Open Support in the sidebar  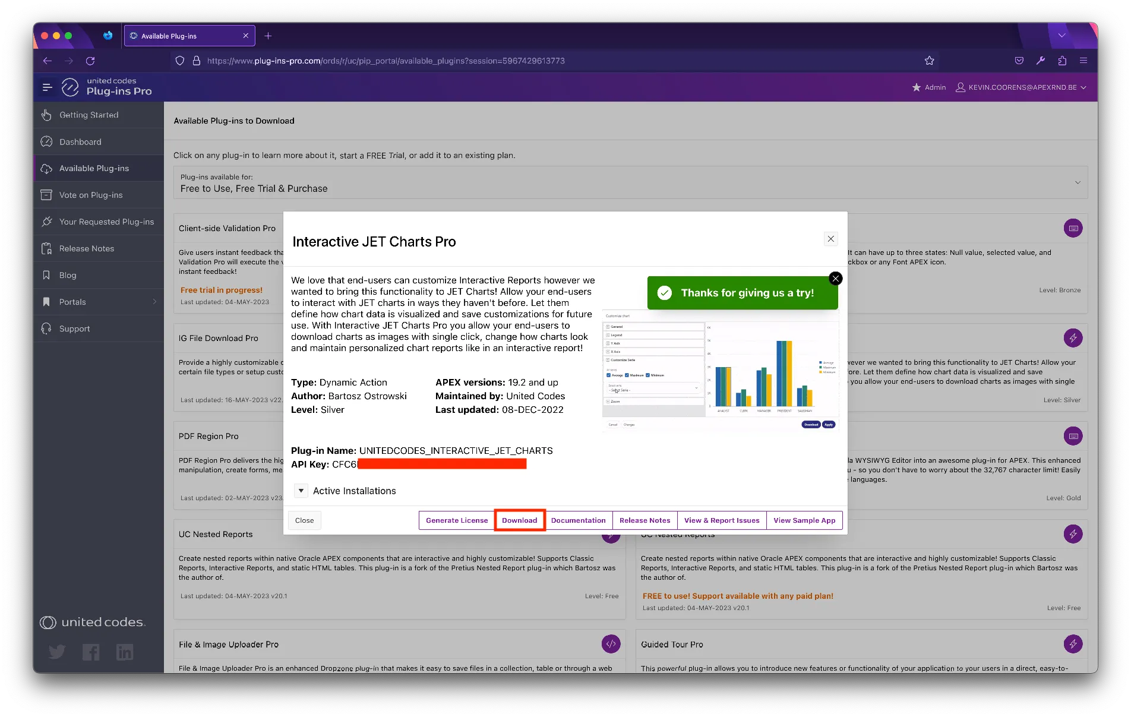point(99,329)
